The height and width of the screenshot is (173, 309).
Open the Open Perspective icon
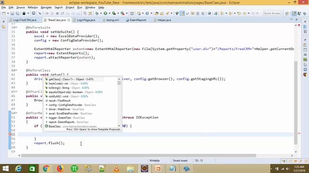(x=287, y=13)
